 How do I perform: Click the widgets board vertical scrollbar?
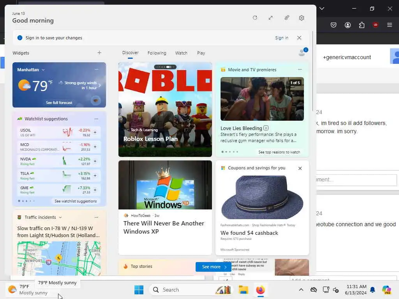pos(313,71)
